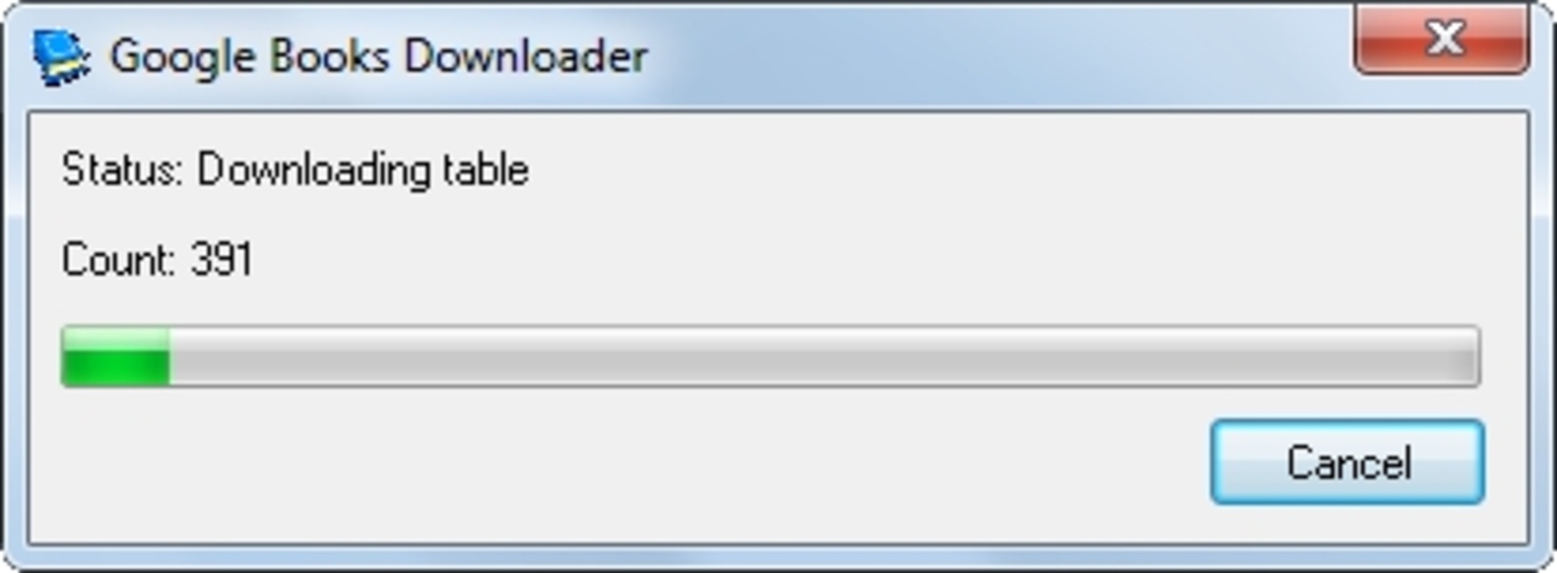Click the gray unfilled part of the progress bar
1557x573 pixels.
(x=824, y=356)
